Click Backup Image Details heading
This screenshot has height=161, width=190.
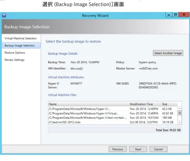(63, 54)
